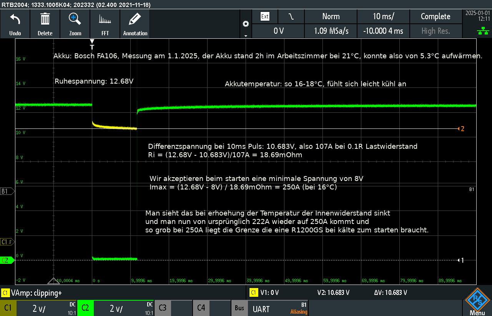Viewport: 492px width, 316px height.
Task: Toggle channel C3 on
Action: (x=163, y=308)
